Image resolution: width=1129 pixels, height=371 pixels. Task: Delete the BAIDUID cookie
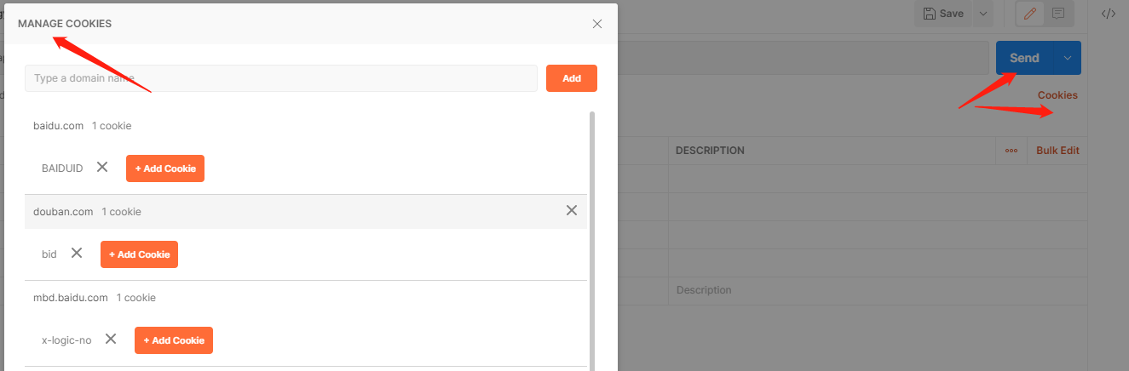click(102, 168)
